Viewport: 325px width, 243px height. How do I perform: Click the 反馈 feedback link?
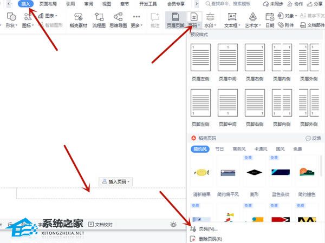(313, 138)
